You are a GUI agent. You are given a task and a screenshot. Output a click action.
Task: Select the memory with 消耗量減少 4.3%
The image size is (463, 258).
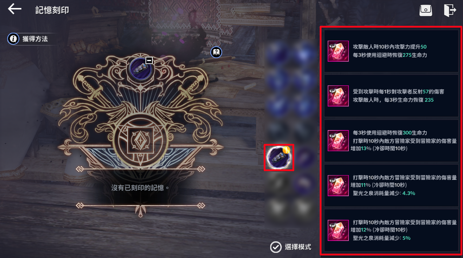[391, 185]
